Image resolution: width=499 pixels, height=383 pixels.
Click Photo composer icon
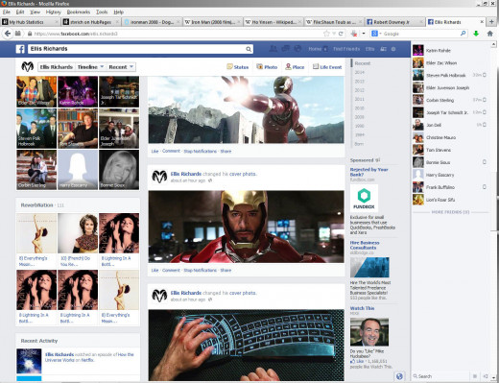[x=259, y=66]
